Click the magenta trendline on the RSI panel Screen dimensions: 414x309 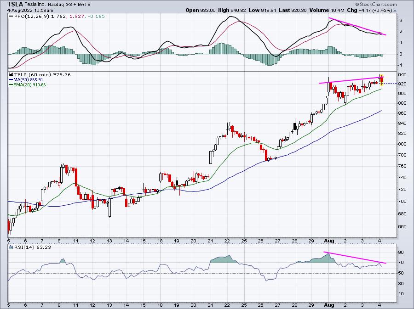355,258
